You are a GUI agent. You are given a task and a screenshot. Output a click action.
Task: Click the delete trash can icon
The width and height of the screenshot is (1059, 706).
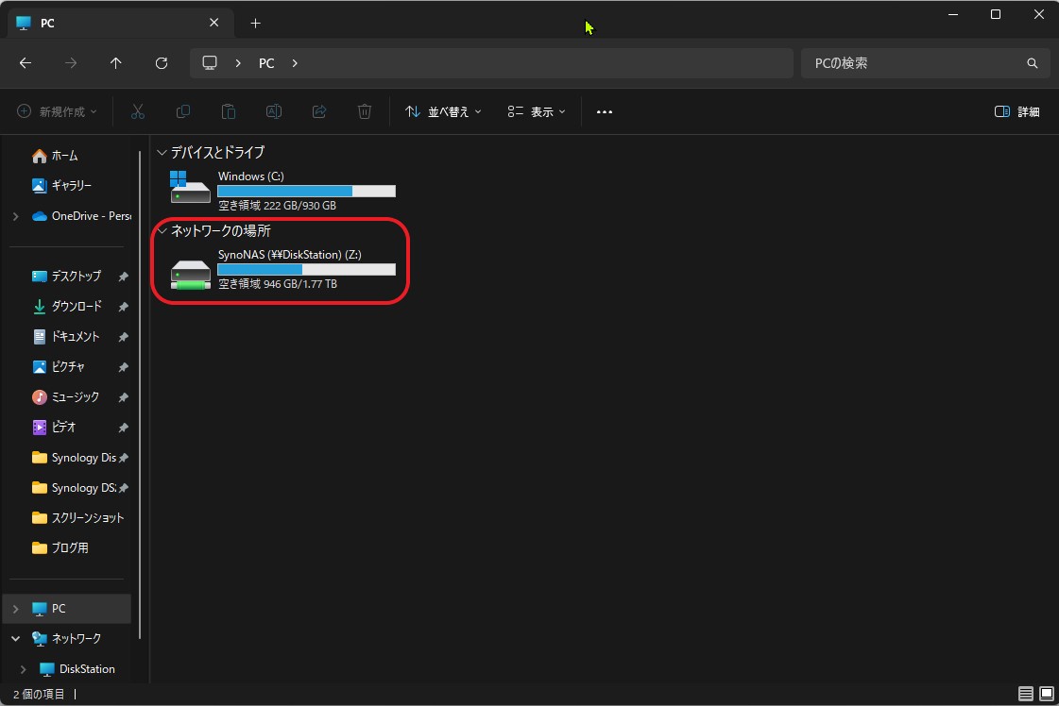[x=365, y=111]
